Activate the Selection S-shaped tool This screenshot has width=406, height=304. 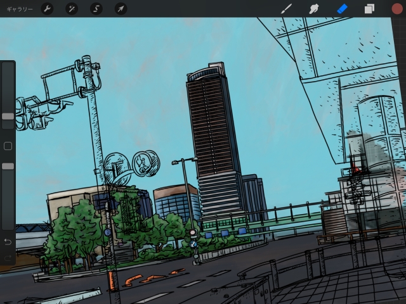tap(96, 9)
